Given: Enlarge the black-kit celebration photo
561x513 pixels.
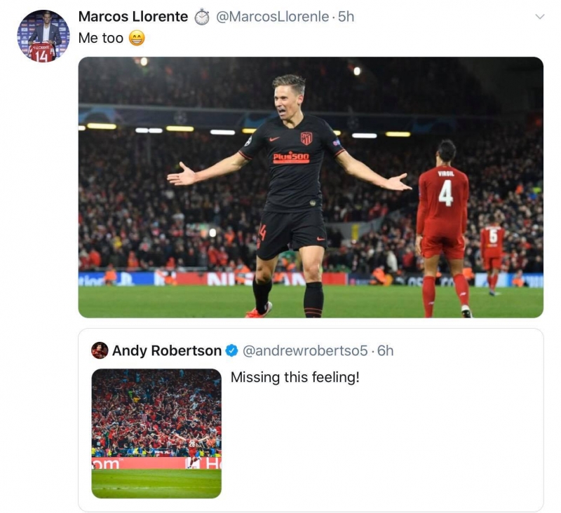Looking at the screenshot, I should 311,187.
